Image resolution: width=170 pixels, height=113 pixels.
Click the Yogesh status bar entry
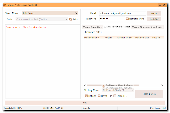(86, 108)
